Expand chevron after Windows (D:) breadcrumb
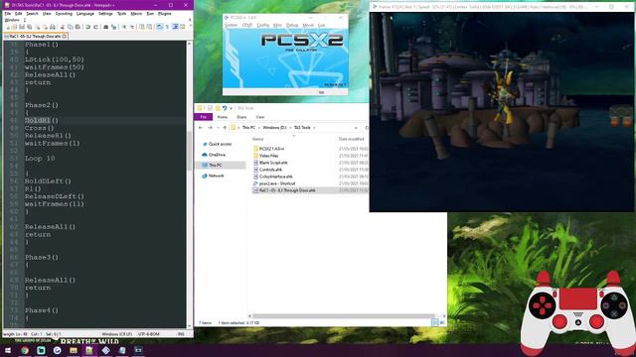636x357 pixels. (290, 128)
